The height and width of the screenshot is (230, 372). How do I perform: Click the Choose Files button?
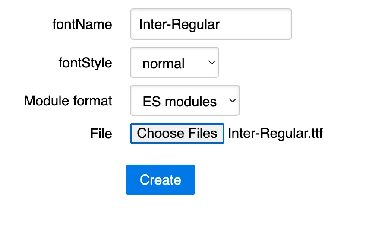pos(177,133)
